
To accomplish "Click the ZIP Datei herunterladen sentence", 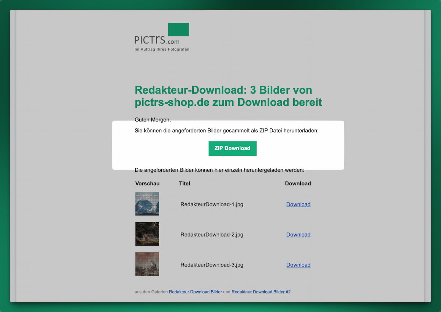I will point(226,131).
